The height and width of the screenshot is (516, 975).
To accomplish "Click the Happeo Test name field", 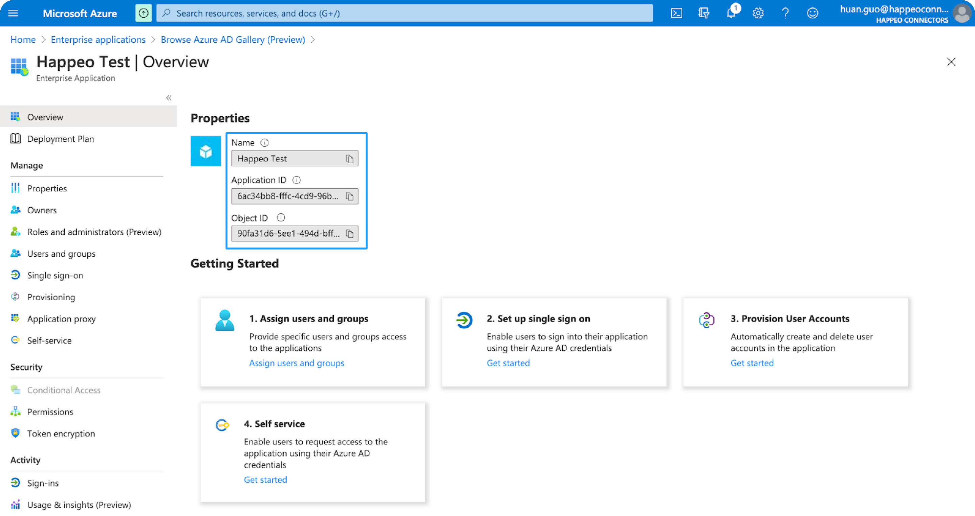I will coord(295,159).
